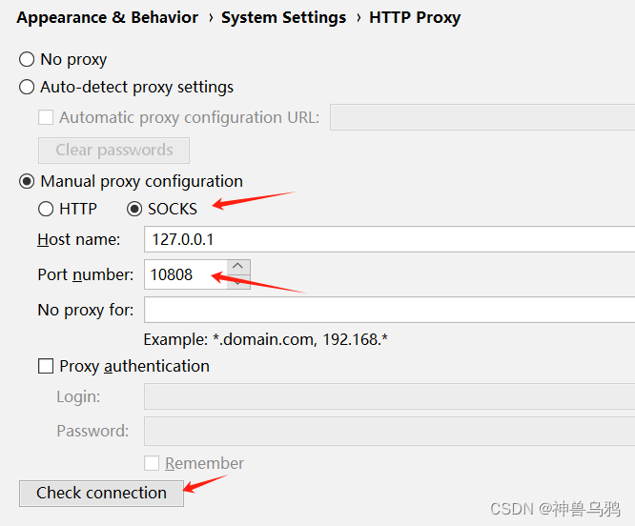This screenshot has height=526, width=635.
Task: Open Appearance & Behavior breadcrumb
Action: [108, 18]
